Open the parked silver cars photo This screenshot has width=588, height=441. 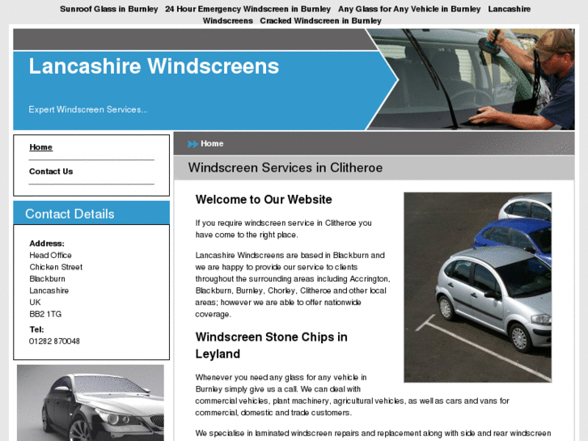[477, 287]
